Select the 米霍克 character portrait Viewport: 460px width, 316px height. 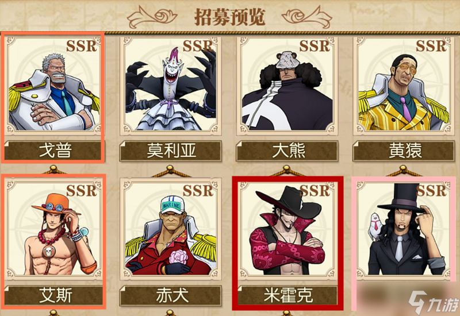pos(287,229)
